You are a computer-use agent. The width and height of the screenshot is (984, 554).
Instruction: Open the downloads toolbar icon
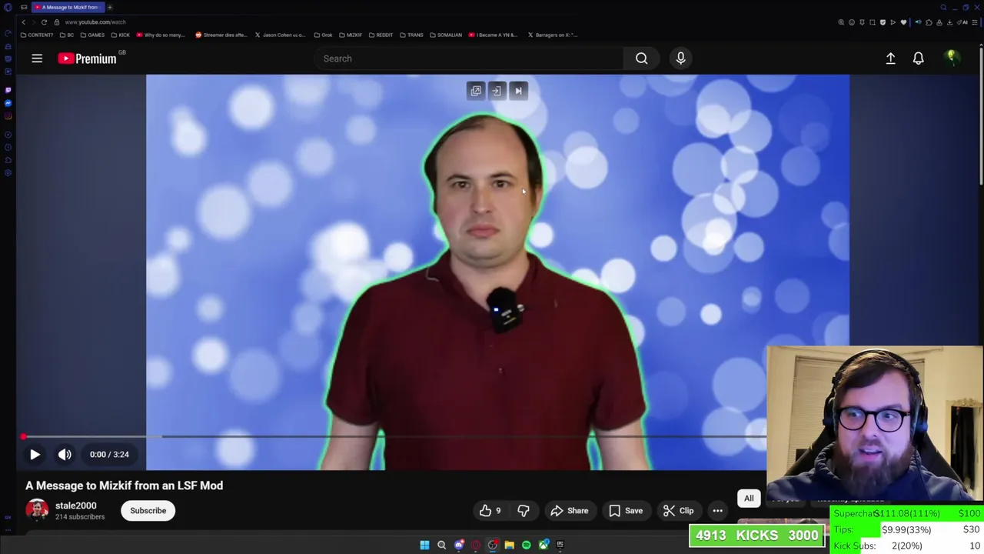point(950,22)
